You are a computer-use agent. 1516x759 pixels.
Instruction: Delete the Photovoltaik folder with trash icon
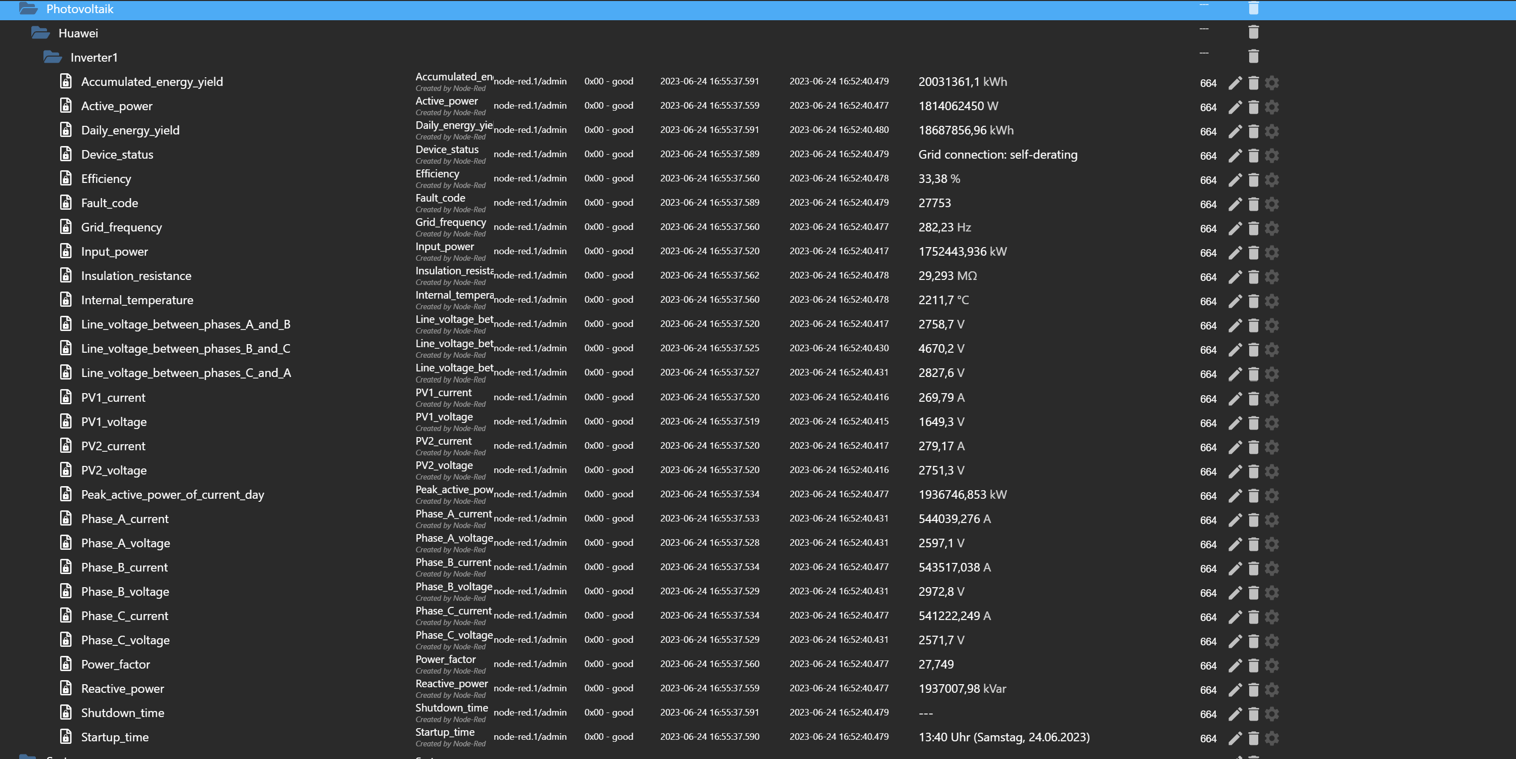click(x=1253, y=8)
